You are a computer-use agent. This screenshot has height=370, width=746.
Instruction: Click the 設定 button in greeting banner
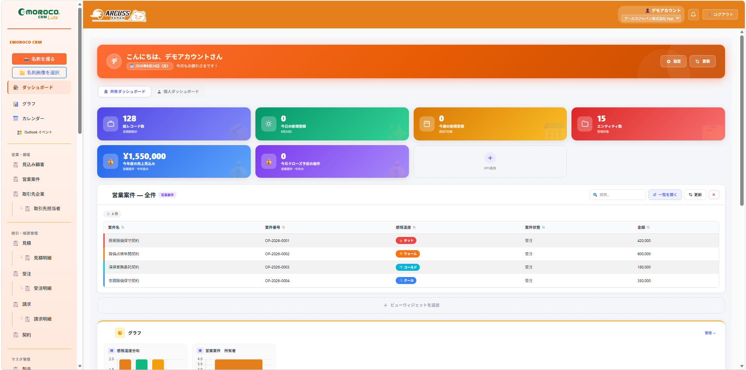coord(673,61)
